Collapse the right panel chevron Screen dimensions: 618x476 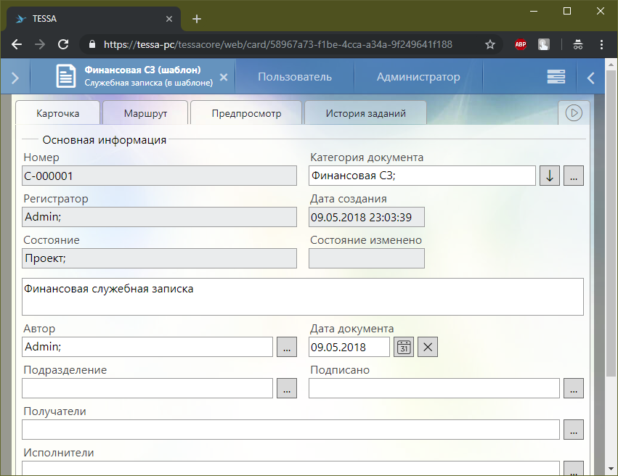590,77
